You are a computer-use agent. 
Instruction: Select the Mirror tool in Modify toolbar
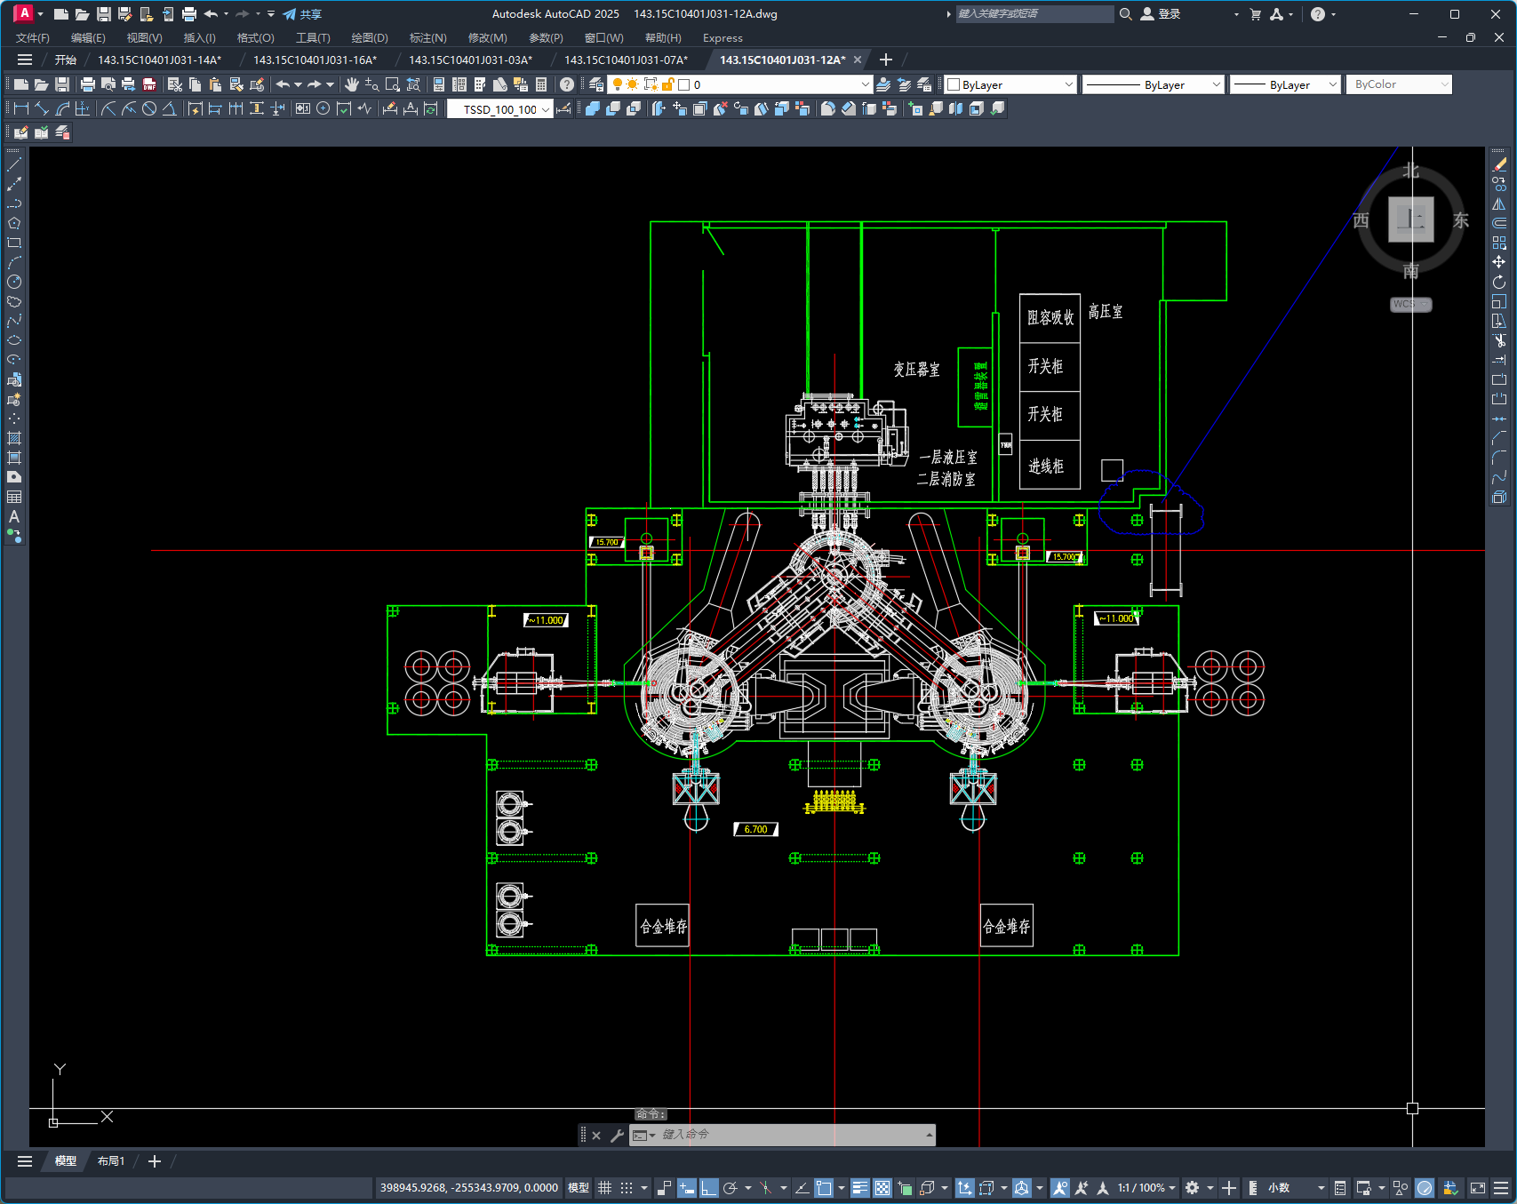1499,203
